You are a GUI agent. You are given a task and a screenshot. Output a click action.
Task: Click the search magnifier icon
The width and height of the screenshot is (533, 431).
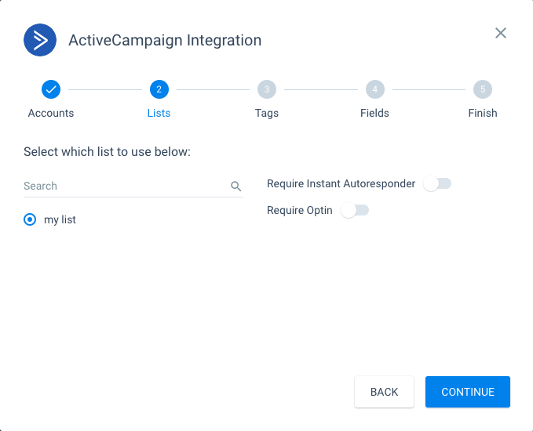point(236,186)
